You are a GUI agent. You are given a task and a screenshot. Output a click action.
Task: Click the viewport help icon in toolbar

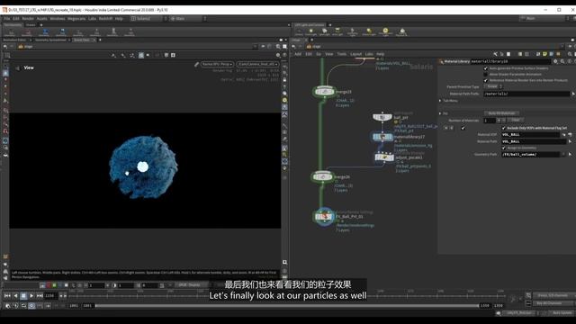click(x=284, y=55)
